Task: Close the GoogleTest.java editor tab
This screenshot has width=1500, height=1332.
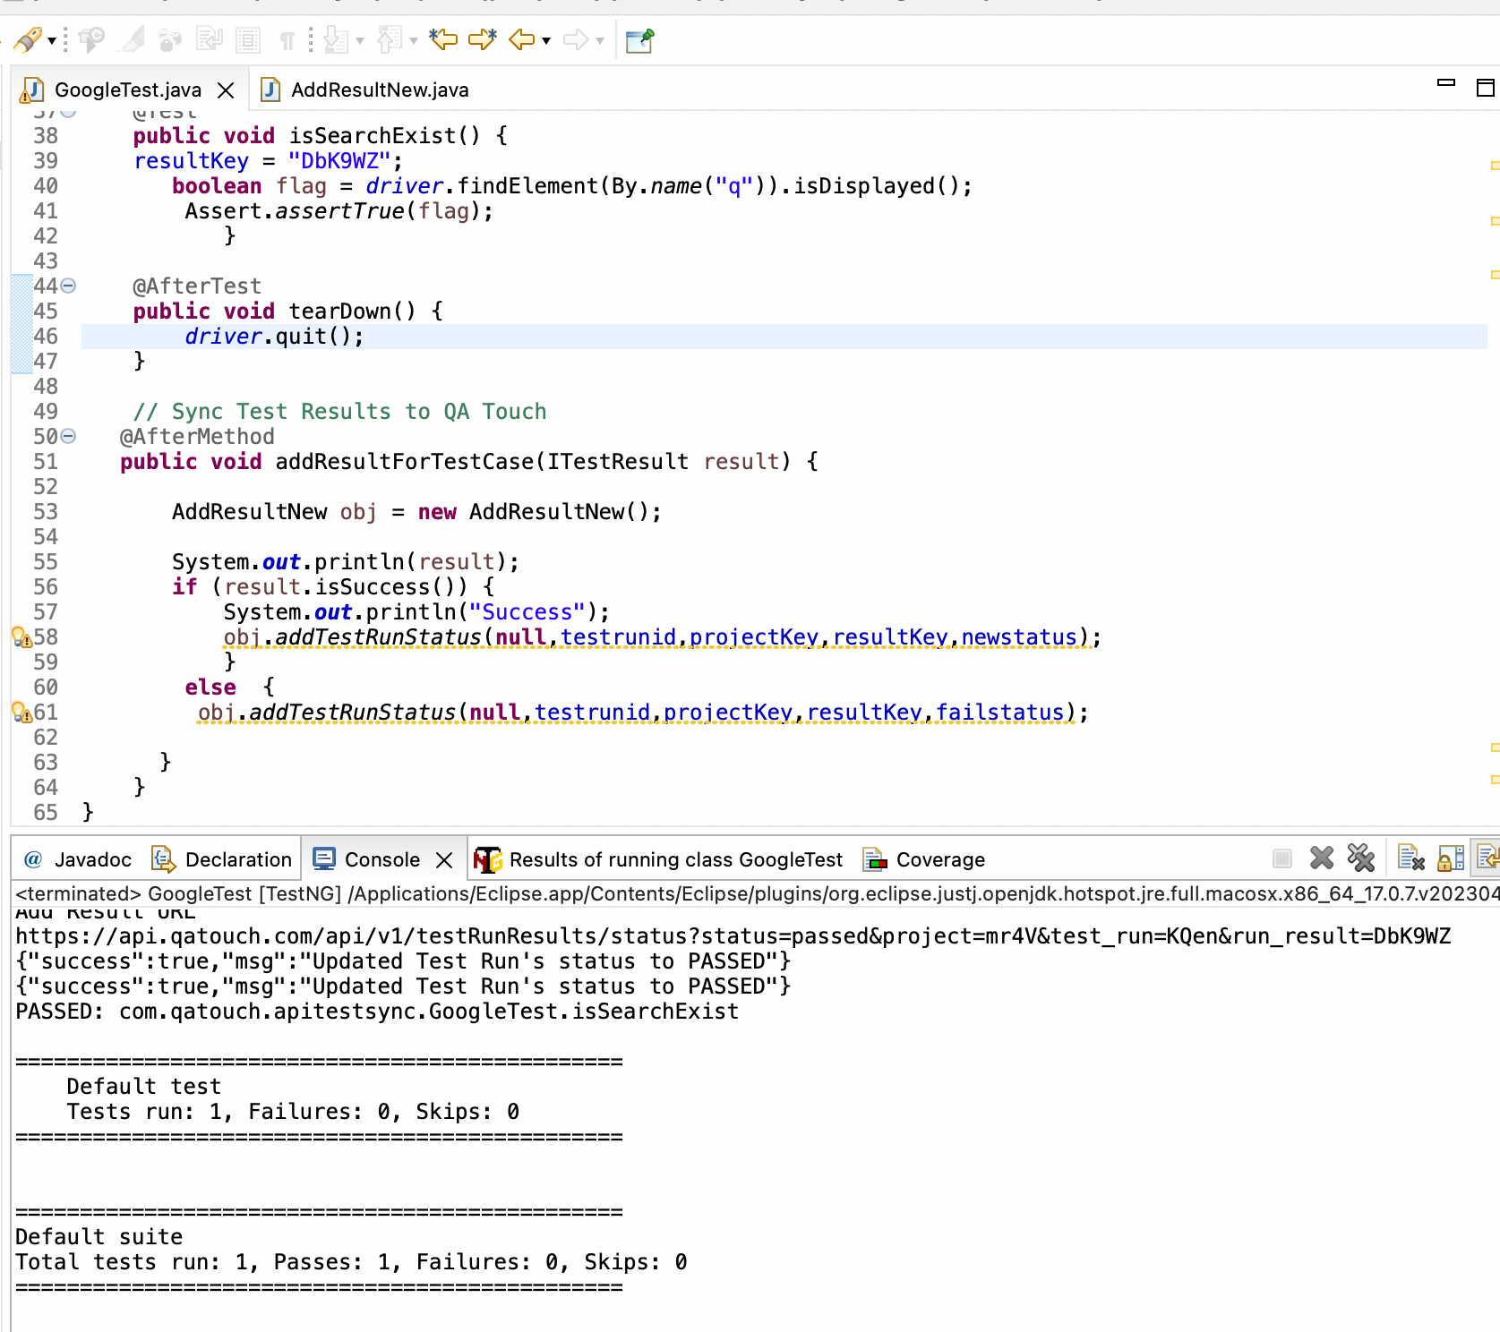Action: click(226, 90)
